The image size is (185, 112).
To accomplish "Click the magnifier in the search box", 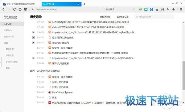I will click(134, 10).
